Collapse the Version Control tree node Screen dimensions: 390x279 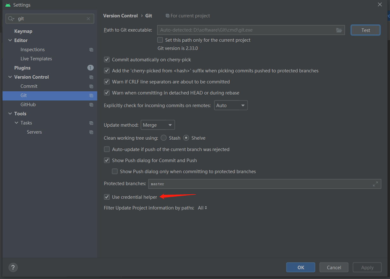(x=9, y=77)
